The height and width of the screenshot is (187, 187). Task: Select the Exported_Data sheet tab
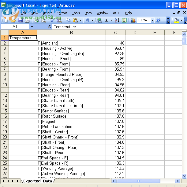coord(38,181)
